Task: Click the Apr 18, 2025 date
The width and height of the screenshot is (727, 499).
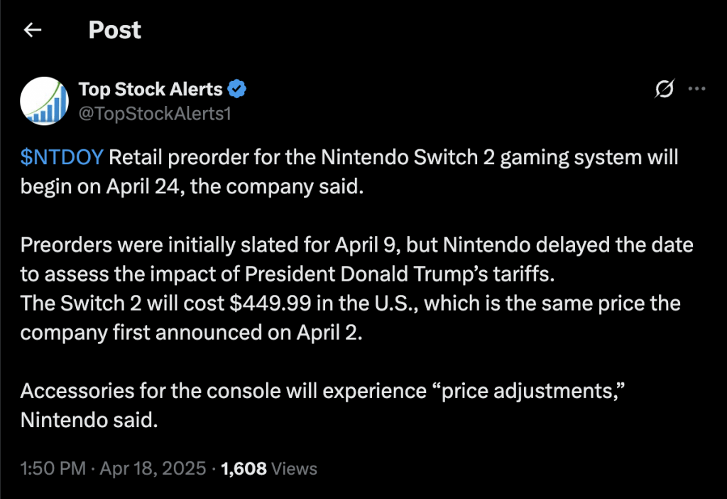Action: click(153, 468)
